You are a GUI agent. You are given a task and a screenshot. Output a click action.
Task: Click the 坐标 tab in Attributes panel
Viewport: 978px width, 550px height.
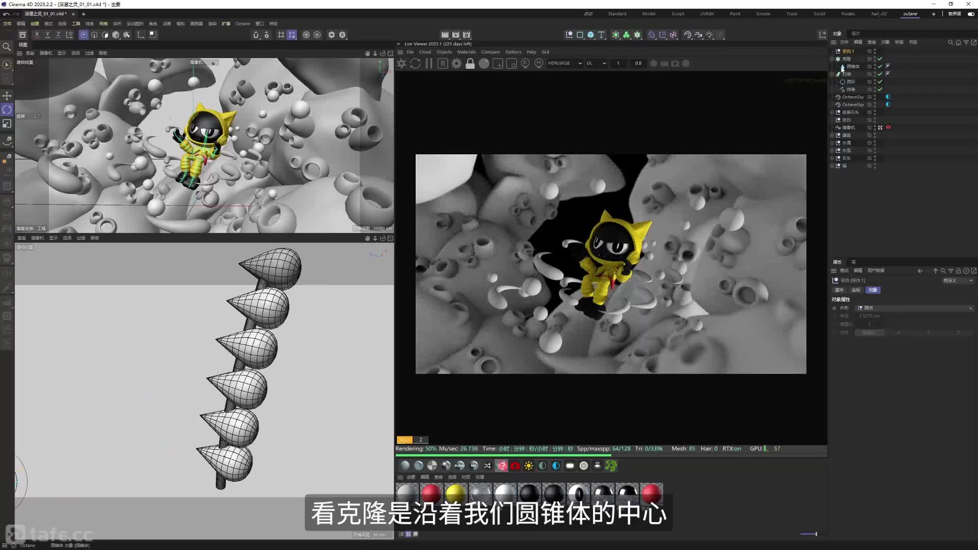(856, 290)
